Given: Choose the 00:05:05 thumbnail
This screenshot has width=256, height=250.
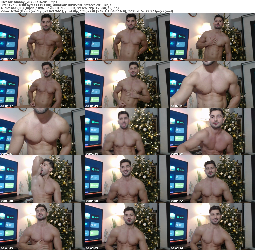Looking at the screenshot, I should click(x=128, y=226).
